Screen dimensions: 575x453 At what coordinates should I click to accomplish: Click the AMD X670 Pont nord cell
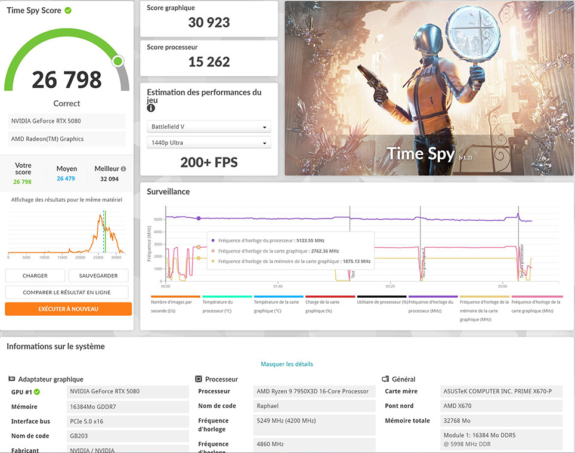[501, 406]
